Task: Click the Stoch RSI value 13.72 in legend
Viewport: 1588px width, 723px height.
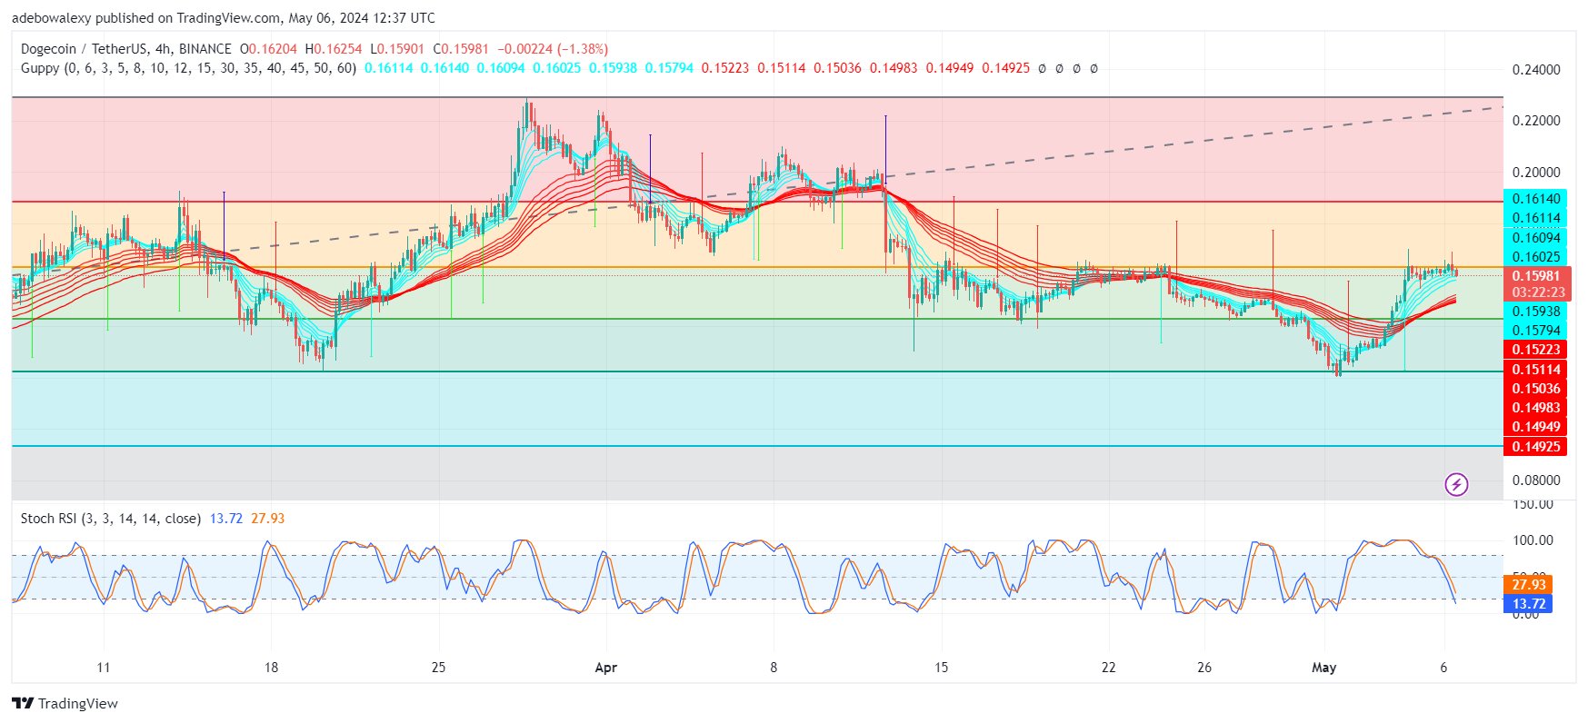Action: coord(226,519)
